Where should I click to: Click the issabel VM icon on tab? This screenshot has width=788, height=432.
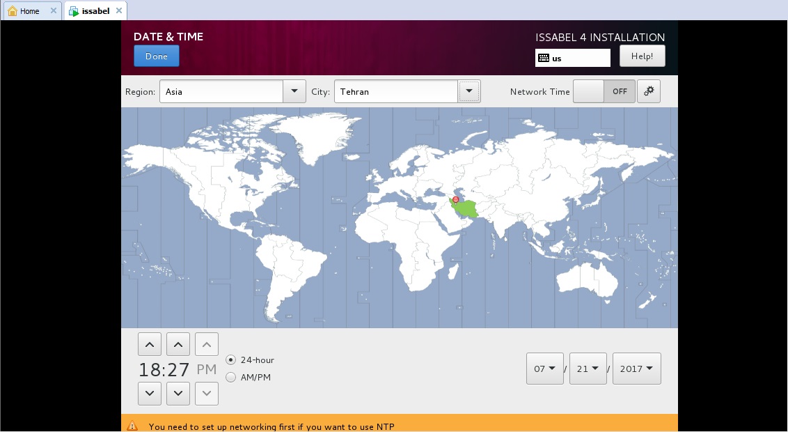[x=74, y=11]
